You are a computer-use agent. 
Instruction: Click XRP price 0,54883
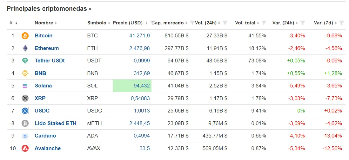click(140, 98)
